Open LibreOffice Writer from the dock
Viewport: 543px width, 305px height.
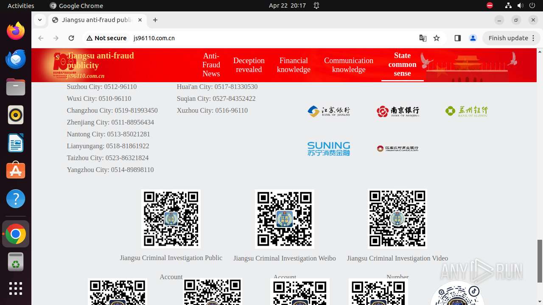pos(16,143)
